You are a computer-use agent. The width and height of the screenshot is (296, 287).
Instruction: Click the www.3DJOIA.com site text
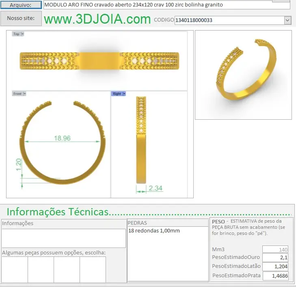pyautogui.click(x=97, y=19)
